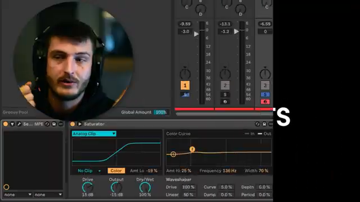Arm track 2 for recording

(x=225, y=102)
